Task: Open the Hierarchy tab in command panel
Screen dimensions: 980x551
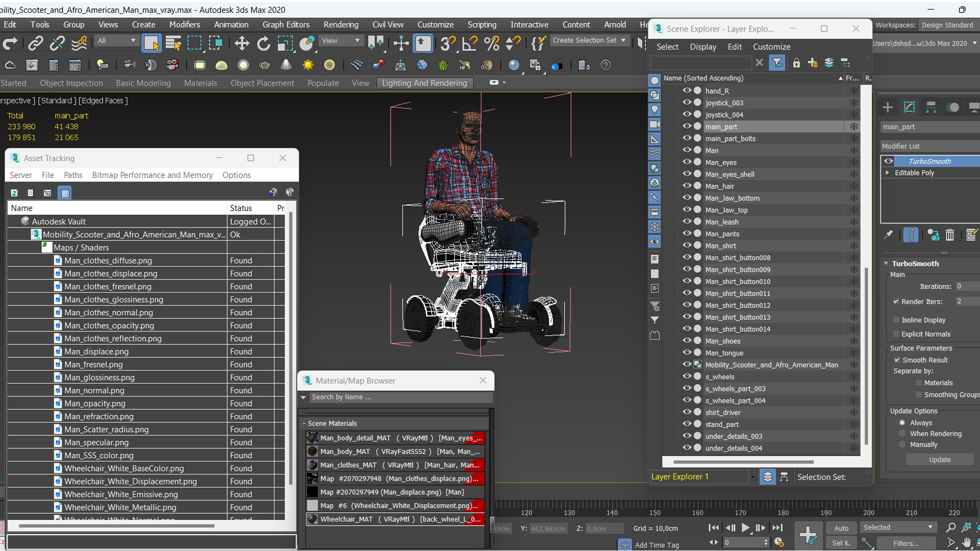Action: coord(931,107)
